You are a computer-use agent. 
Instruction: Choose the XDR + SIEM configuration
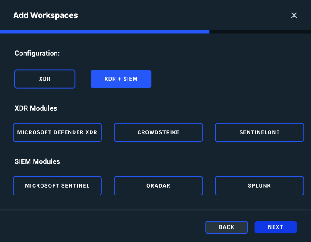[x=121, y=79]
